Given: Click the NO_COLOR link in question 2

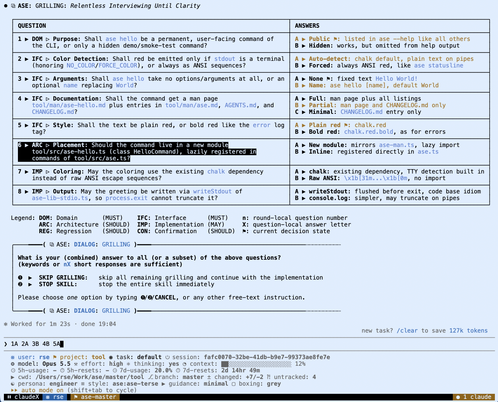Looking at the screenshot, I should coord(81,66).
